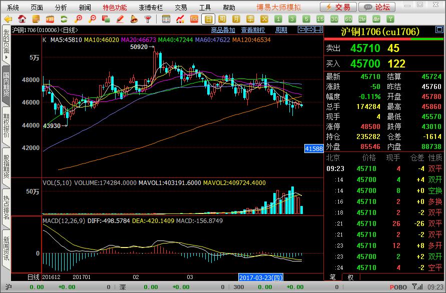This screenshot has width=446, height=293.
Task: Go to the home page icon
Action: pos(22,19)
